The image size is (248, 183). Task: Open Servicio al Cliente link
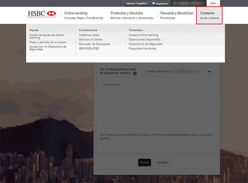(x=91, y=39)
